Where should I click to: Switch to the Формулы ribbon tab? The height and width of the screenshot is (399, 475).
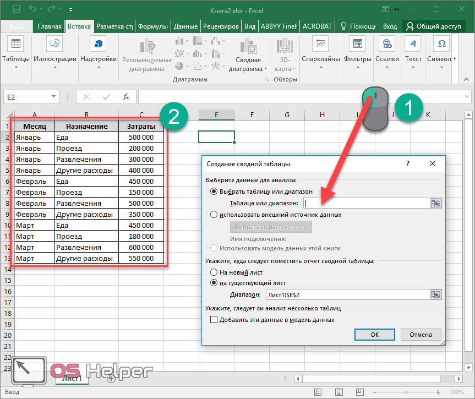pos(152,26)
